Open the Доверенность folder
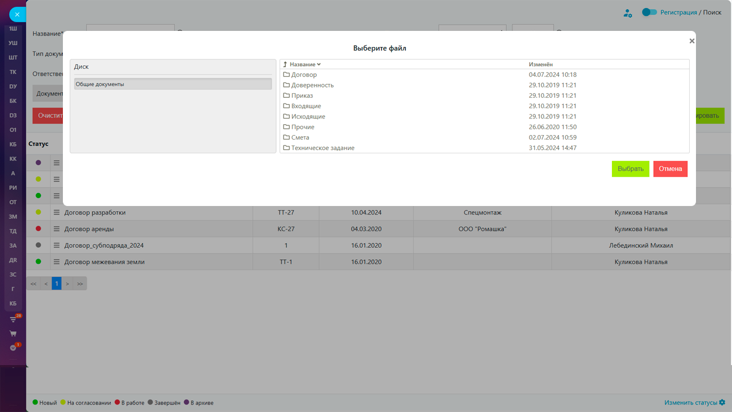732x412 pixels. (312, 85)
